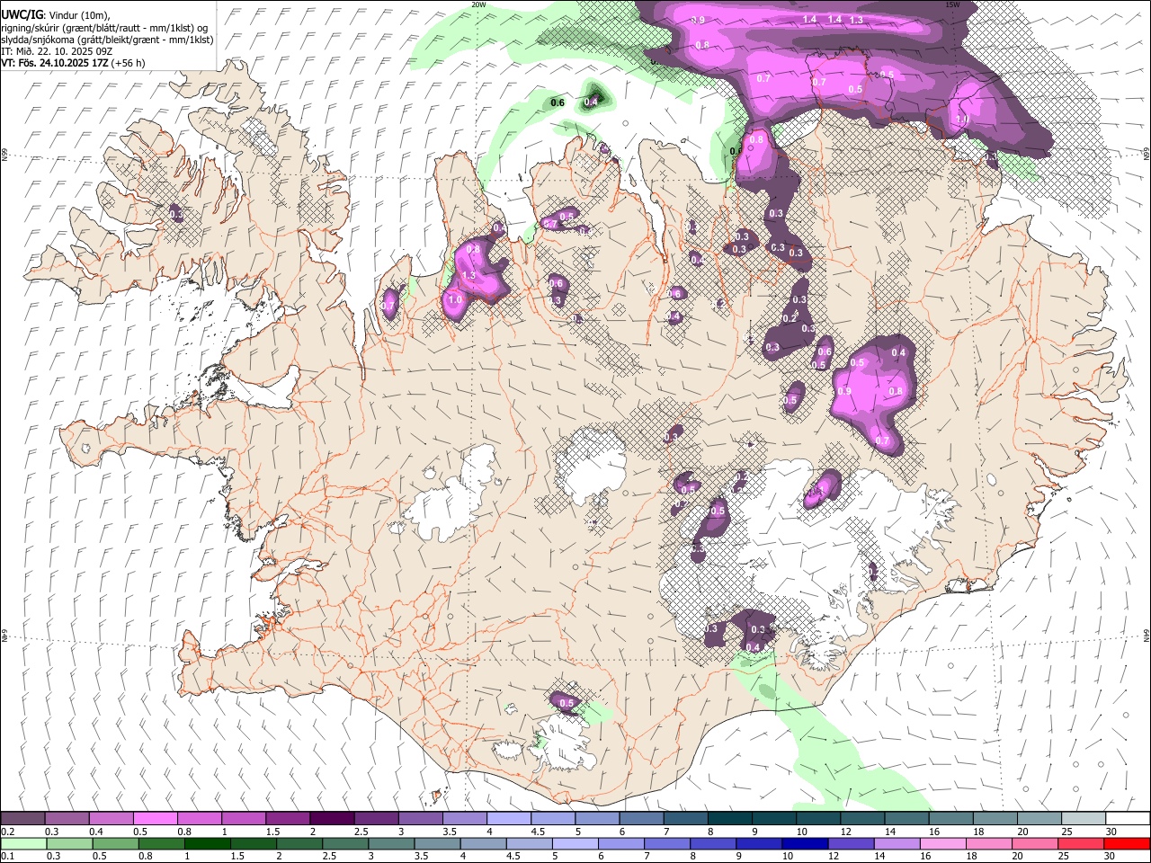Pick the 12 blue-violet rain scale swatch

(851, 844)
